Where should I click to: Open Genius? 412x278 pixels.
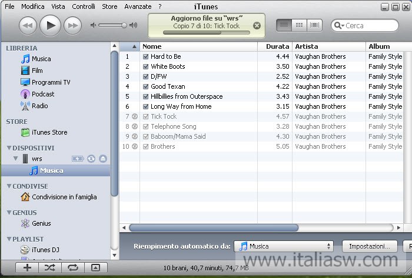pyautogui.click(x=36, y=223)
